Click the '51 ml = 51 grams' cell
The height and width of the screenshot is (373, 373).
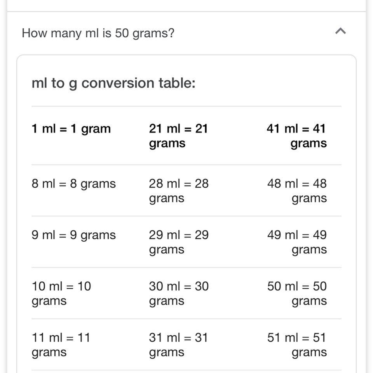297,345
